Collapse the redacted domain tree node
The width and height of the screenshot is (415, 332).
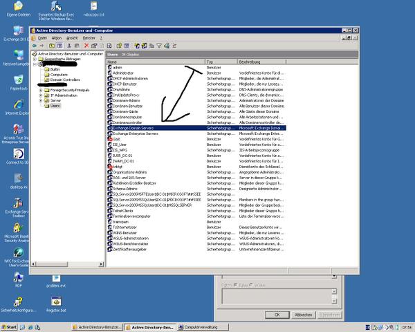35,64
